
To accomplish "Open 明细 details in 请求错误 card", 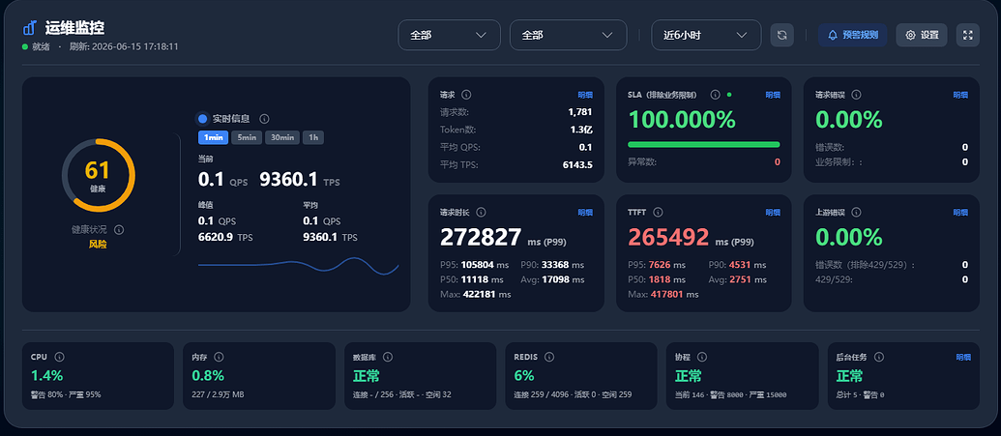I will coord(960,95).
